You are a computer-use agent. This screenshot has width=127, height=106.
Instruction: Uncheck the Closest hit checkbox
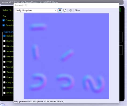(3, 20)
